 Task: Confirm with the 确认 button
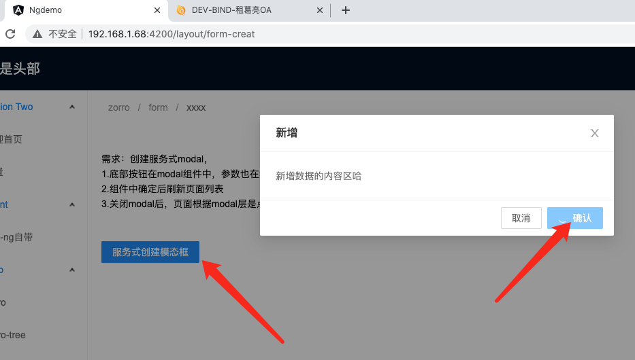point(574,218)
